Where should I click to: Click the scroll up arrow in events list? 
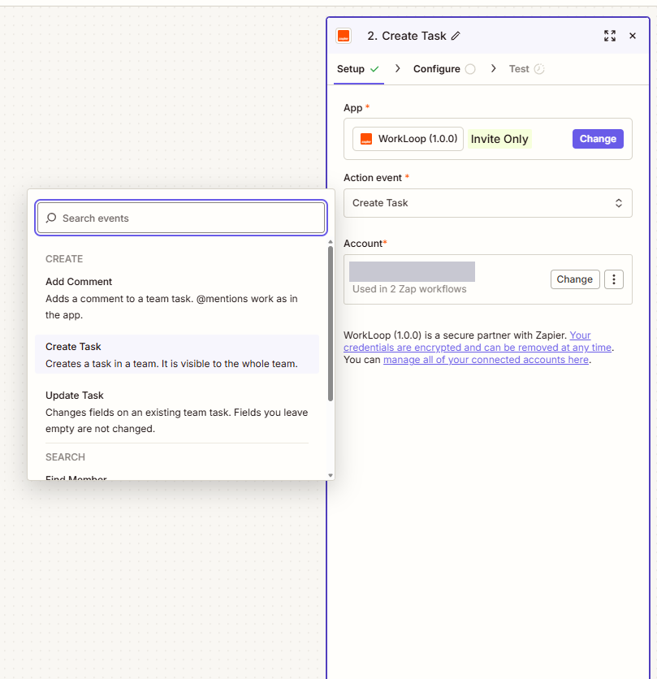tap(331, 242)
